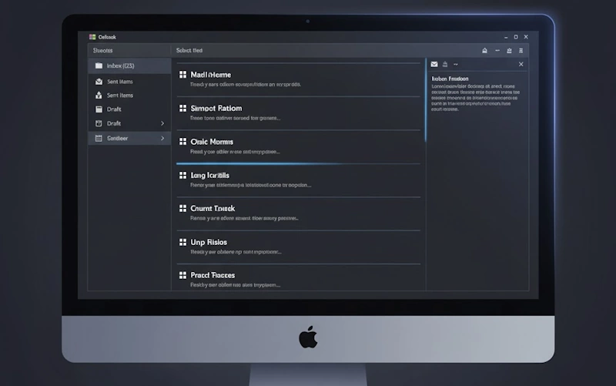616x386 pixels.
Task: Collapse preview pane using the dash button
Action: click(455, 64)
